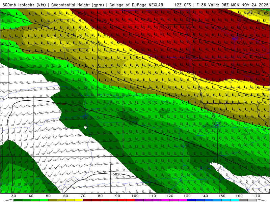Click the 60 knot color bar label

click(x=65, y=196)
